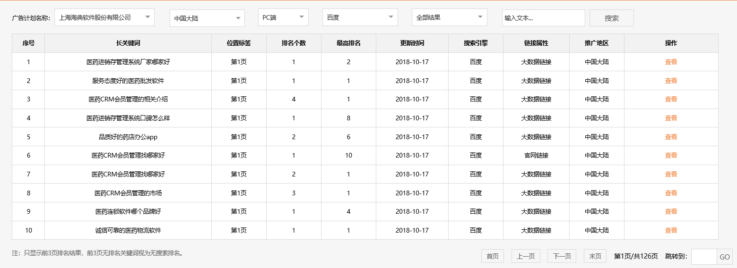Click the 操作 column header
Viewport: 737px width, 268px height.
(671, 43)
